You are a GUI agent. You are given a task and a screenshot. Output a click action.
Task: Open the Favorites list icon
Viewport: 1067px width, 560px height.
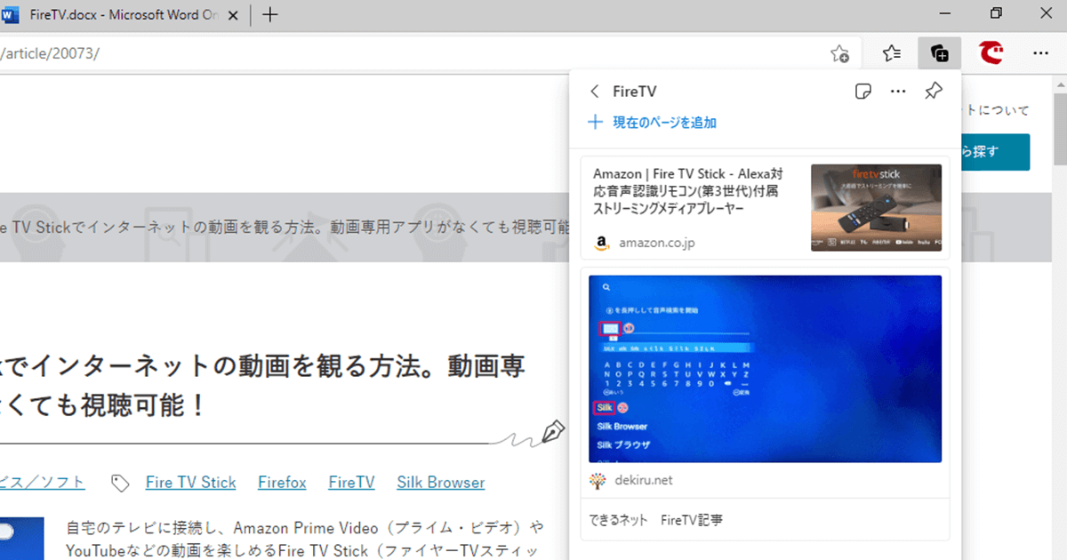892,54
